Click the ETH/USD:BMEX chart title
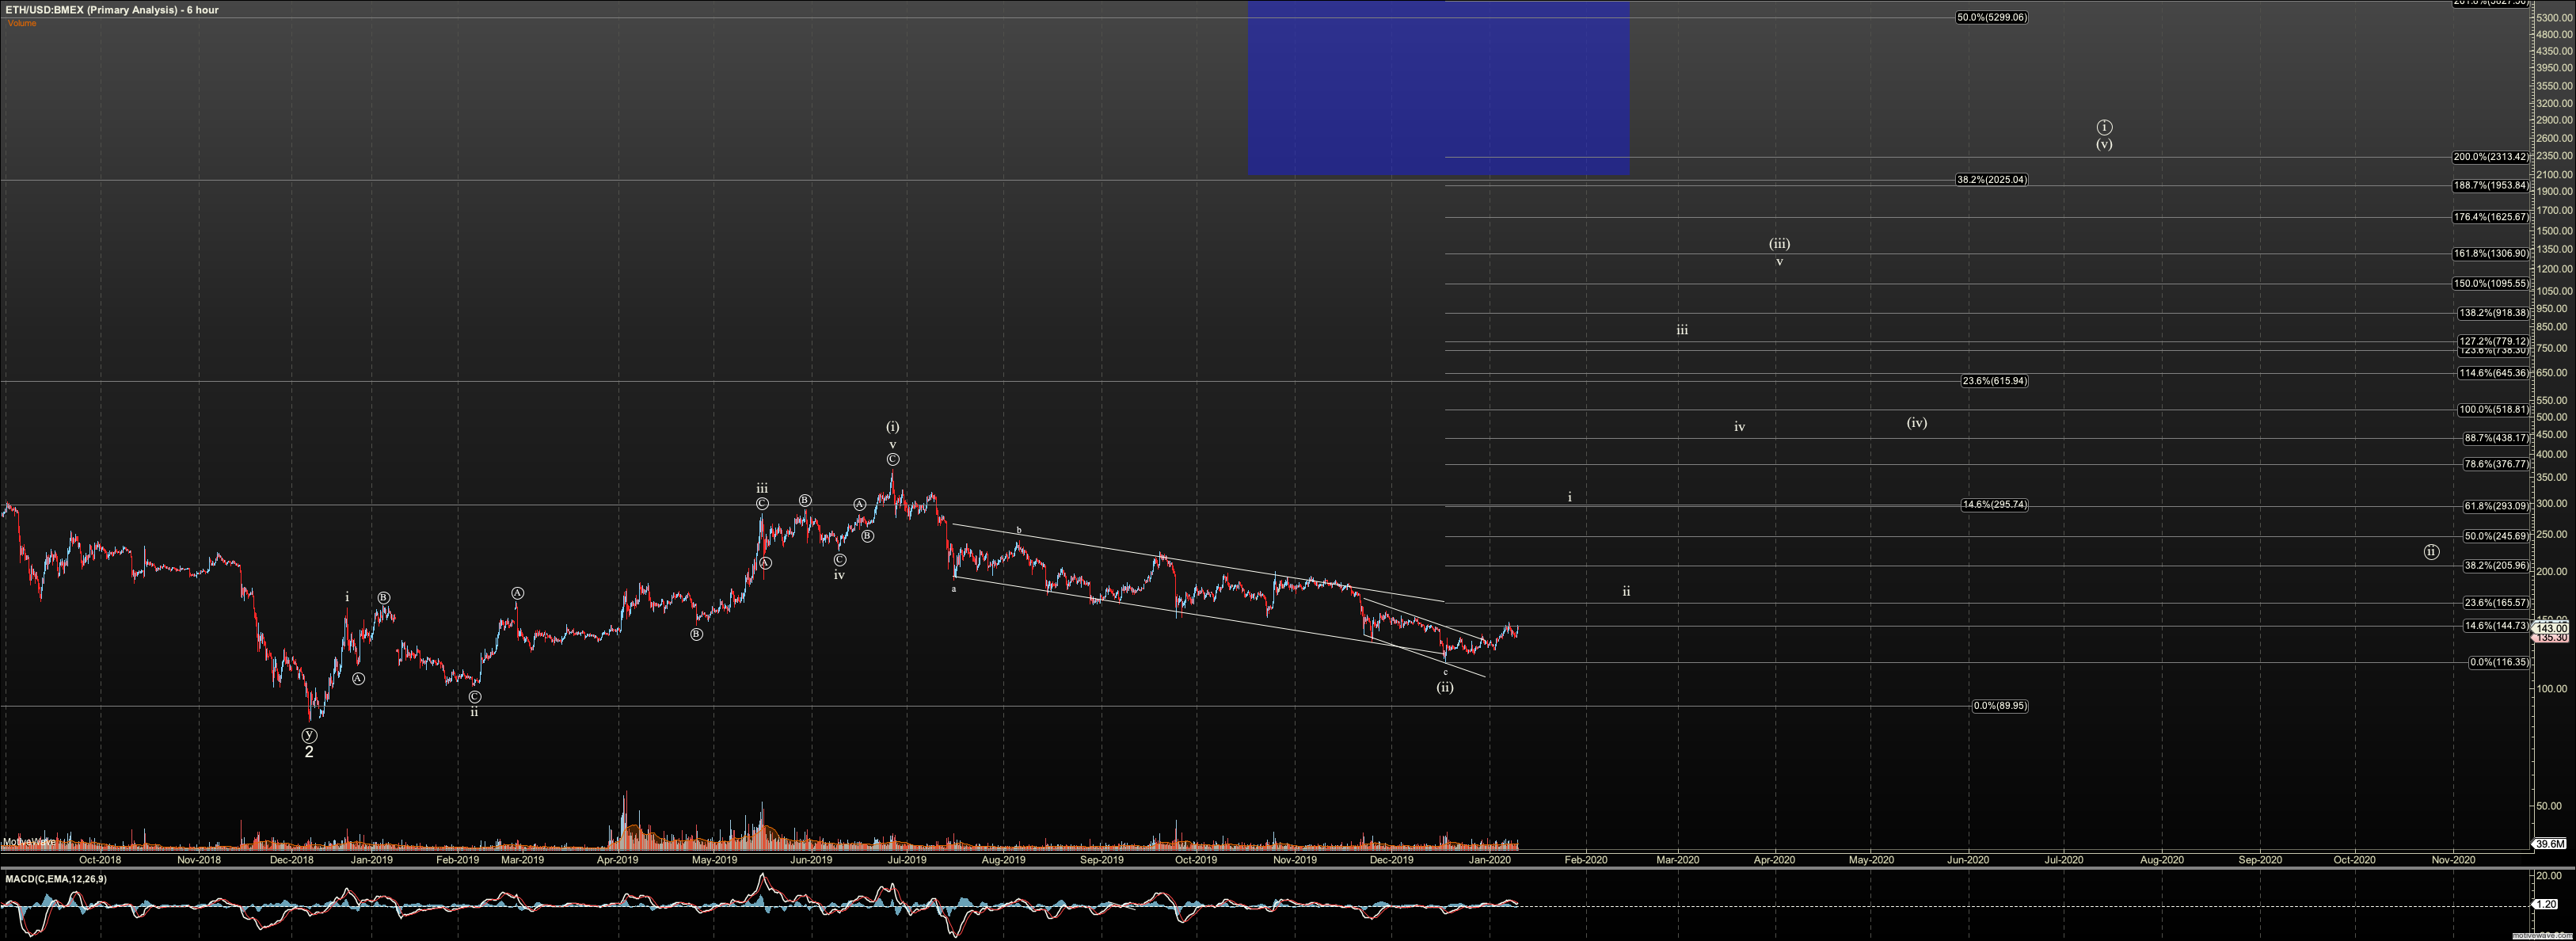The width and height of the screenshot is (2576, 941). [x=110, y=10]
